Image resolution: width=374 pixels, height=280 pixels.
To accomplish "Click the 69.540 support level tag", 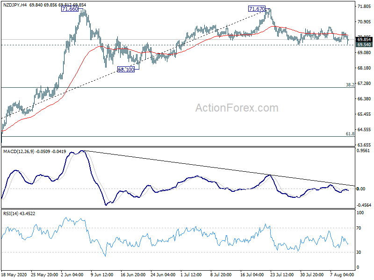I will click(364, 45).
